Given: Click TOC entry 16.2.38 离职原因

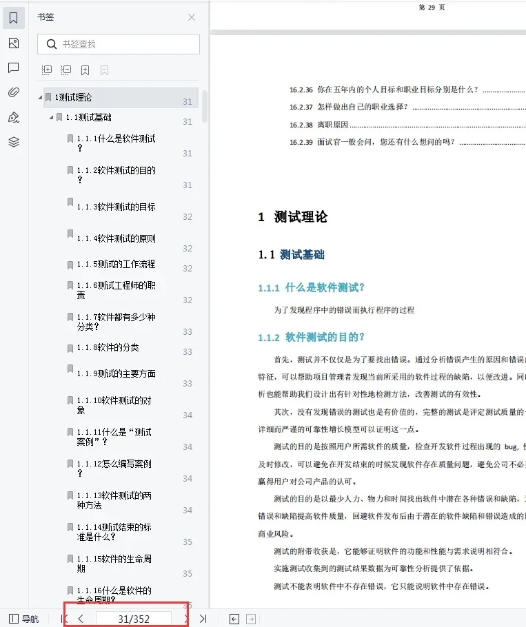Looking at the screenshot, I should [318, 125].
